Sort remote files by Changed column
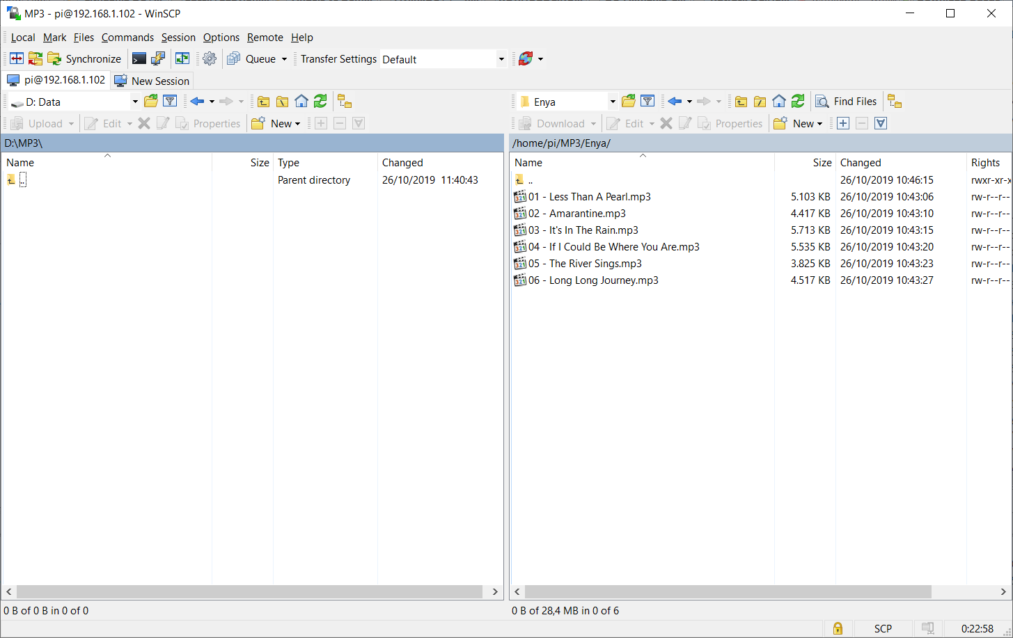The image size is (1013, 638). pos(901,162)
